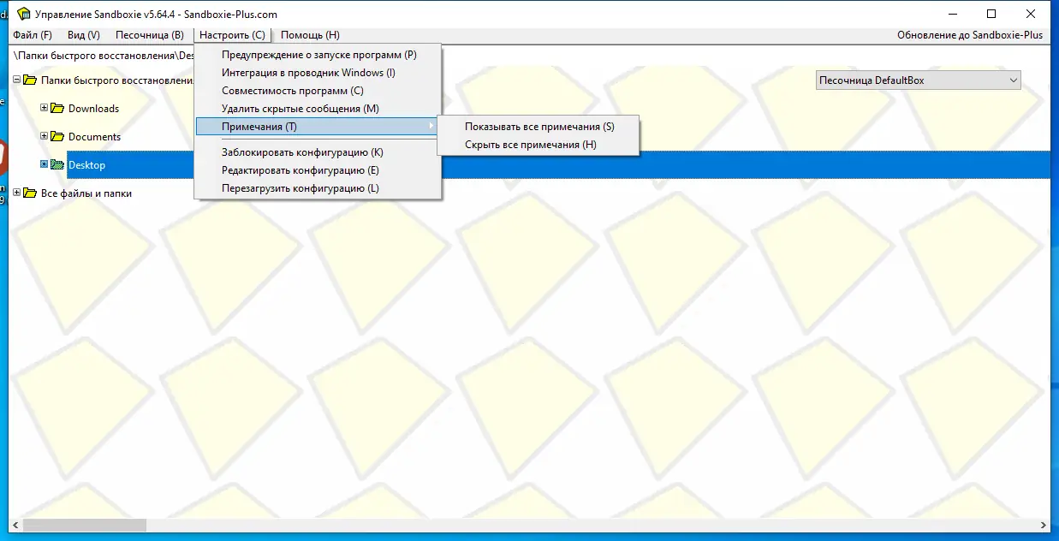Image resolution: width=1059 pixels, height=541 pixels.
Task: Choose Перезагрузить конфигурацию (L)
Action: point(318,188)
